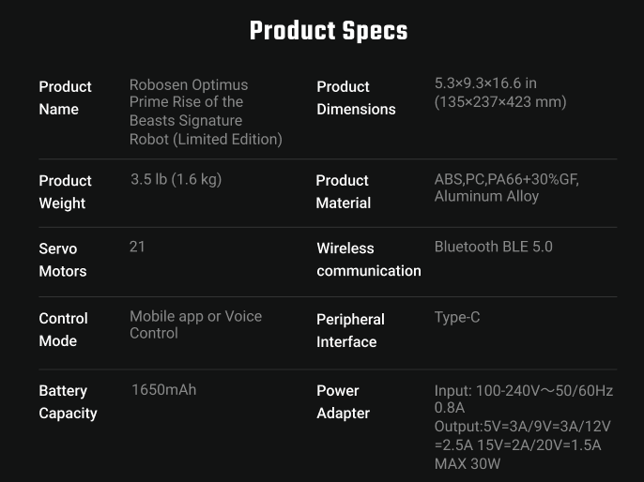Click the Power Adapter input/output specification text
The image size is (644, 482).
(524, 427)
